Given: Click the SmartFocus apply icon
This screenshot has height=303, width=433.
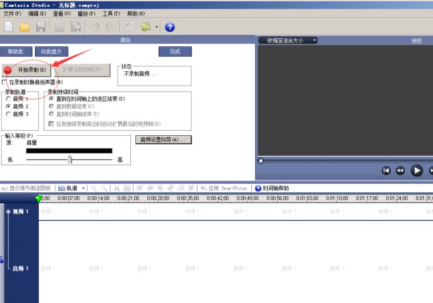Looking at the screenshot, I should (x=203, y=188).
